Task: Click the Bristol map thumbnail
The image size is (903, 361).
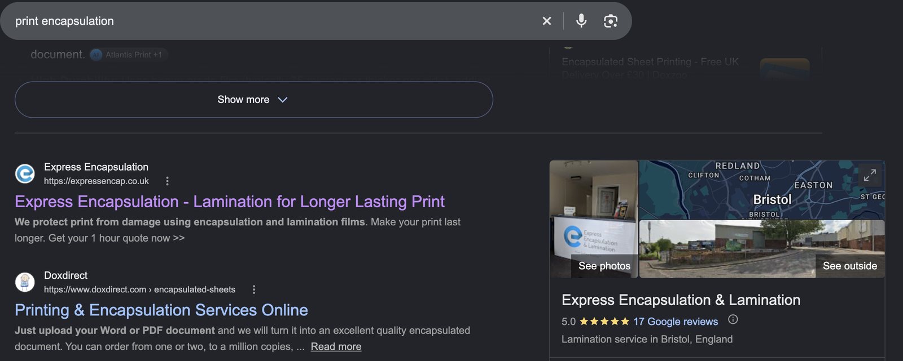Action: coord(761,190)
